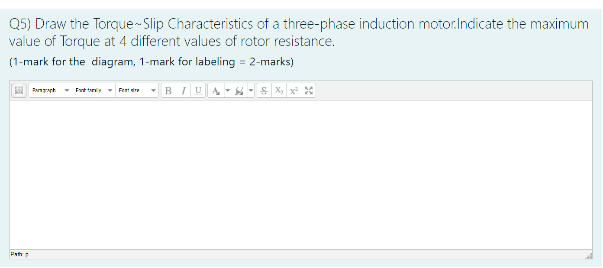
Task: Apply subscript X₂ formatting
Action: [x=279, y=90]
